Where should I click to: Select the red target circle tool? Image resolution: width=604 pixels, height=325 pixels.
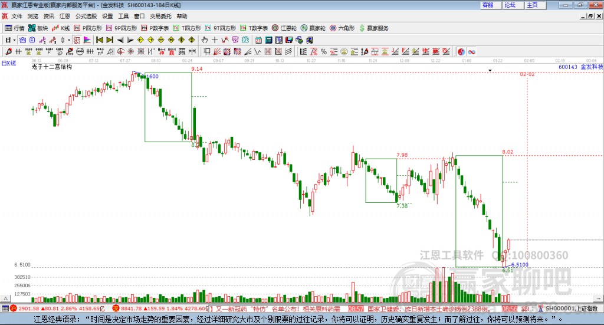point(120,51)
